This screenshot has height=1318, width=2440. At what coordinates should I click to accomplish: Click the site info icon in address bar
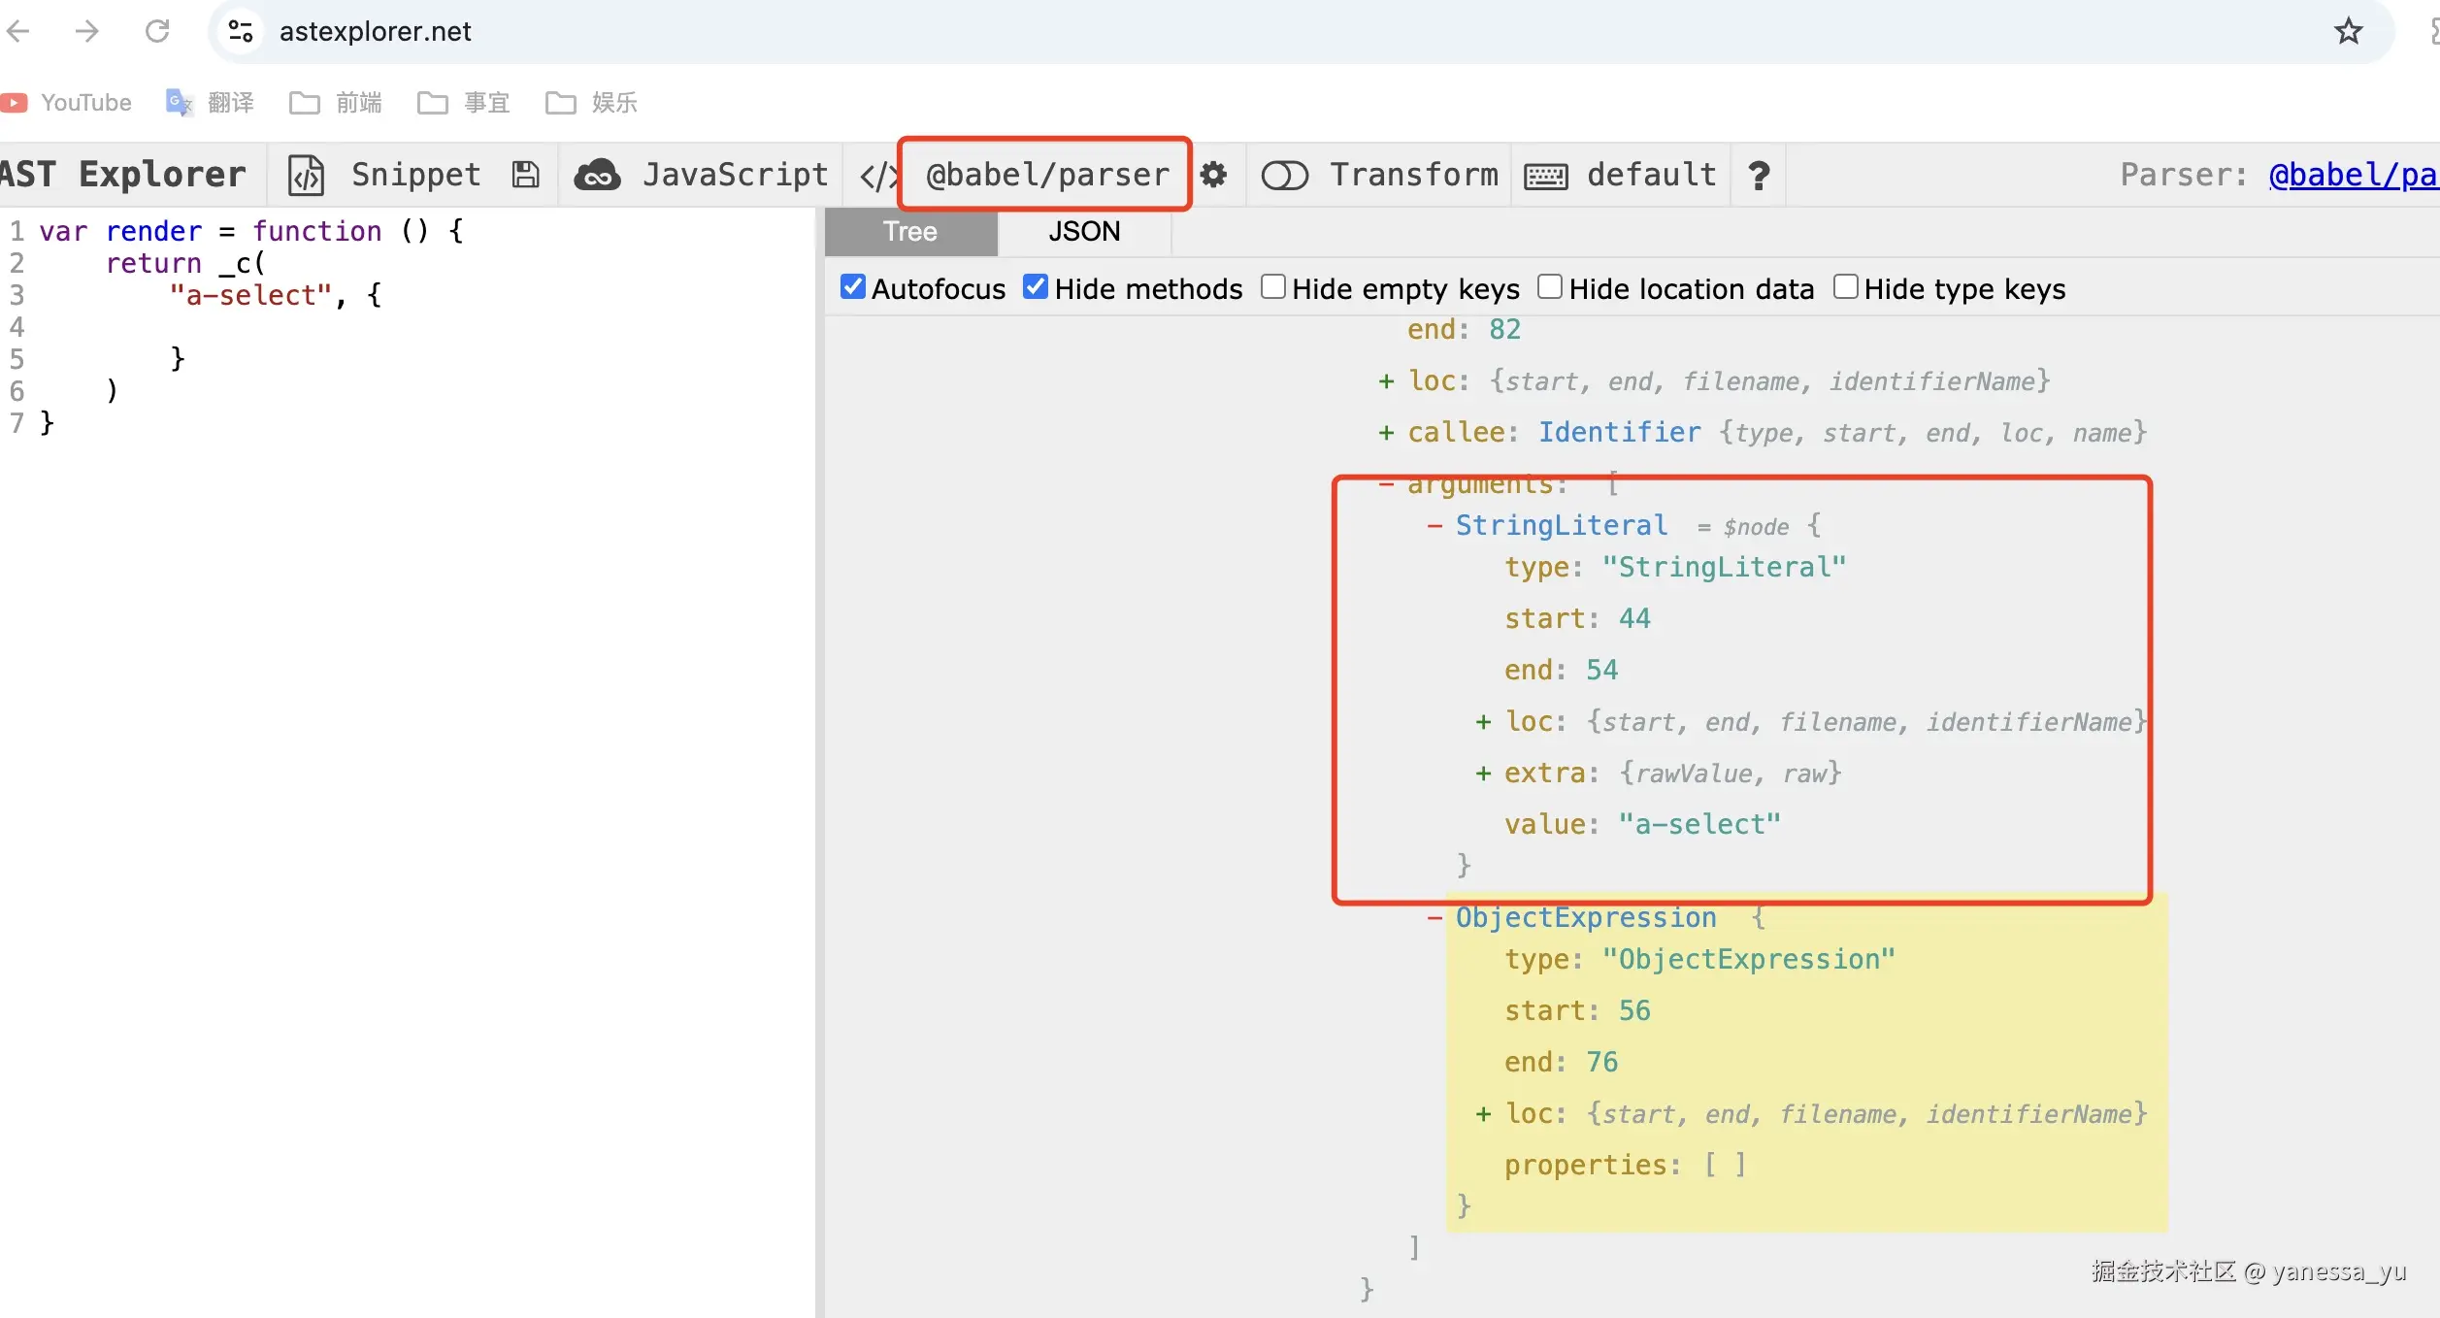pyautogui.click(x=240, y=31)
